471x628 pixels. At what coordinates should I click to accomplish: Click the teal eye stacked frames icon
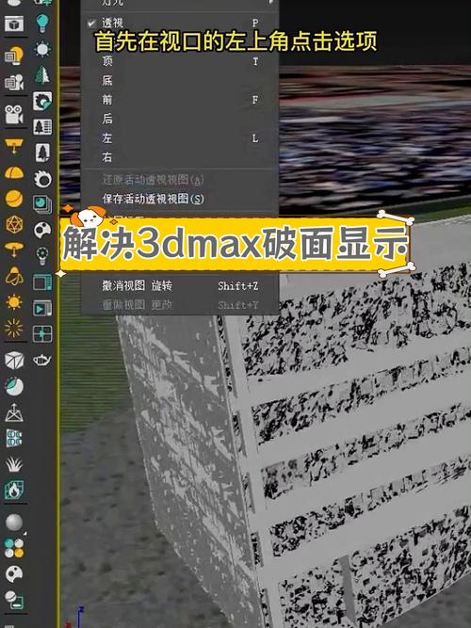click(42, 204)
